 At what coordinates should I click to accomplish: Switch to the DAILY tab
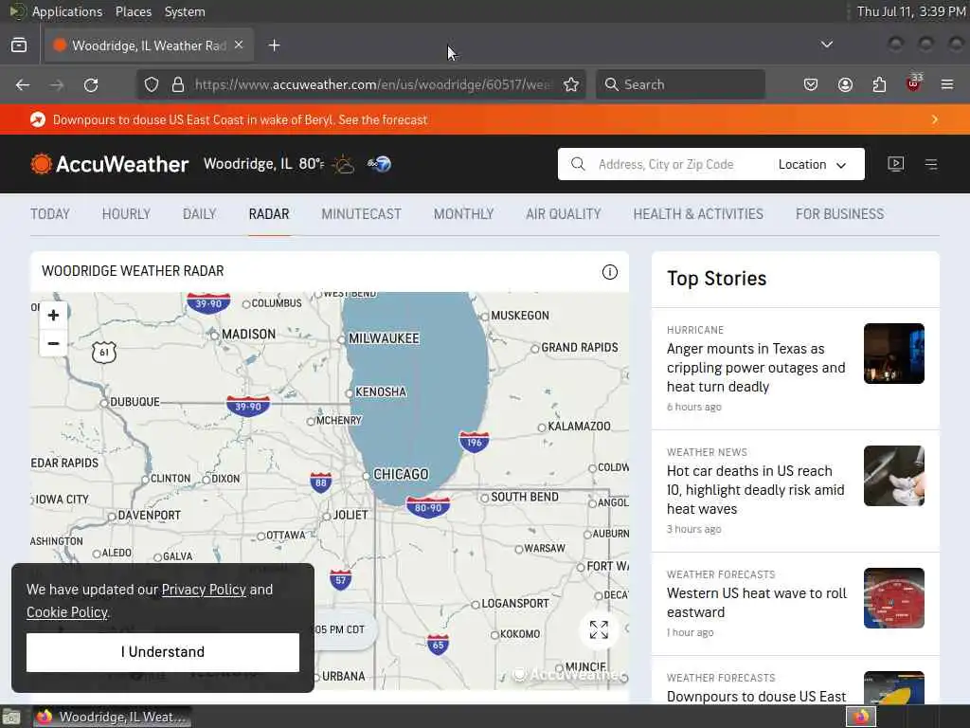click(x=199, y=214)
